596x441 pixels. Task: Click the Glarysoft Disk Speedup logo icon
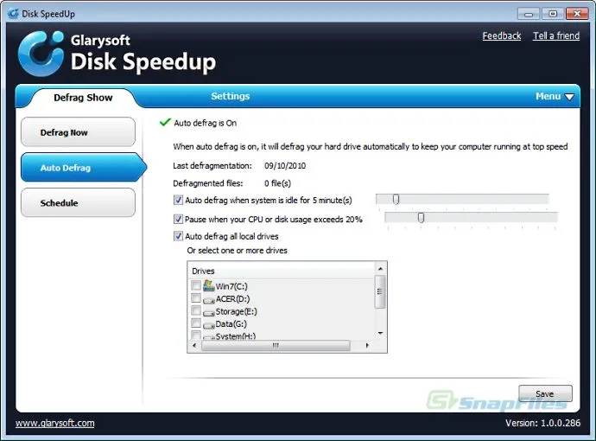[x=41, y=54]
